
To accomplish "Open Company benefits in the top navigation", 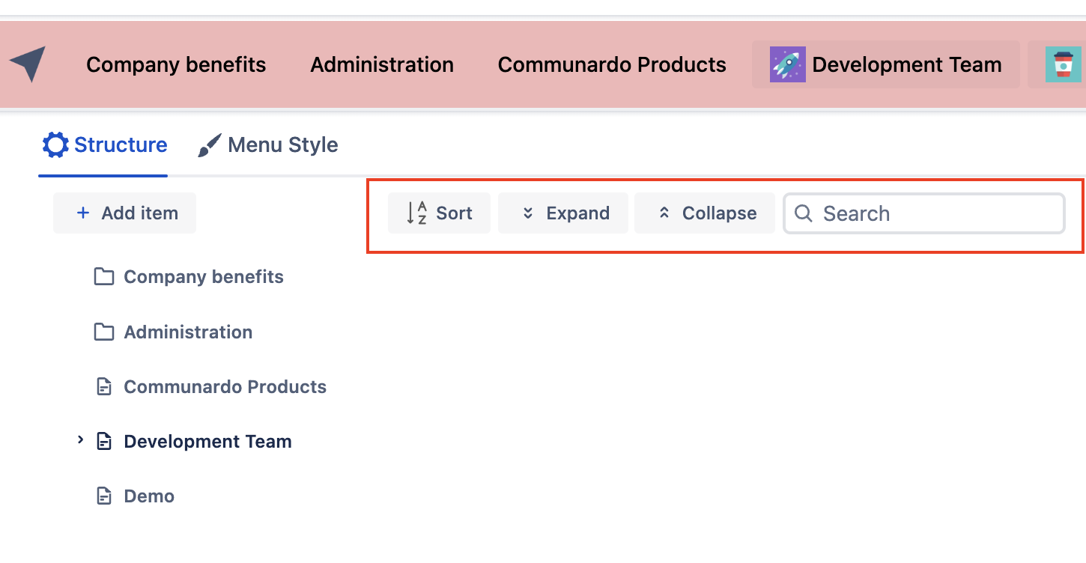I will tap(176, 65).
